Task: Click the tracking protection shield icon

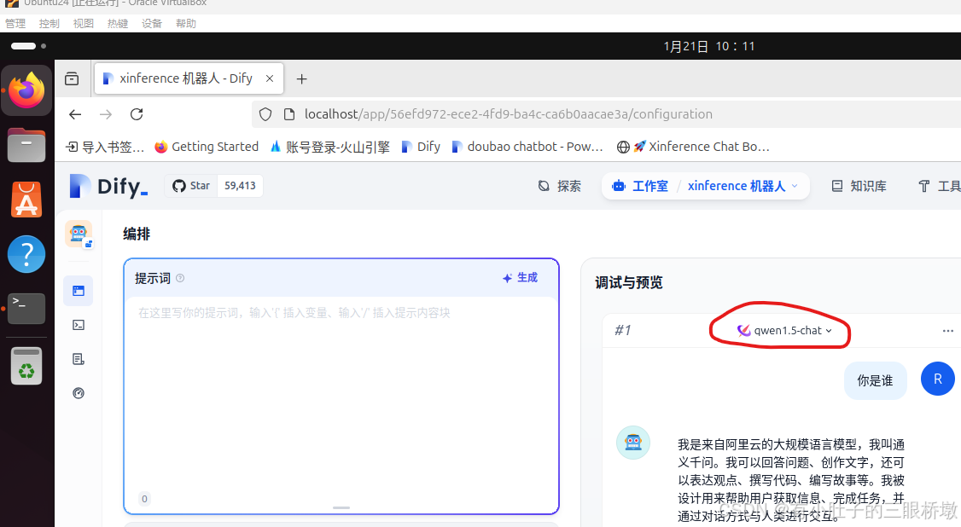Action: point(265,114)
